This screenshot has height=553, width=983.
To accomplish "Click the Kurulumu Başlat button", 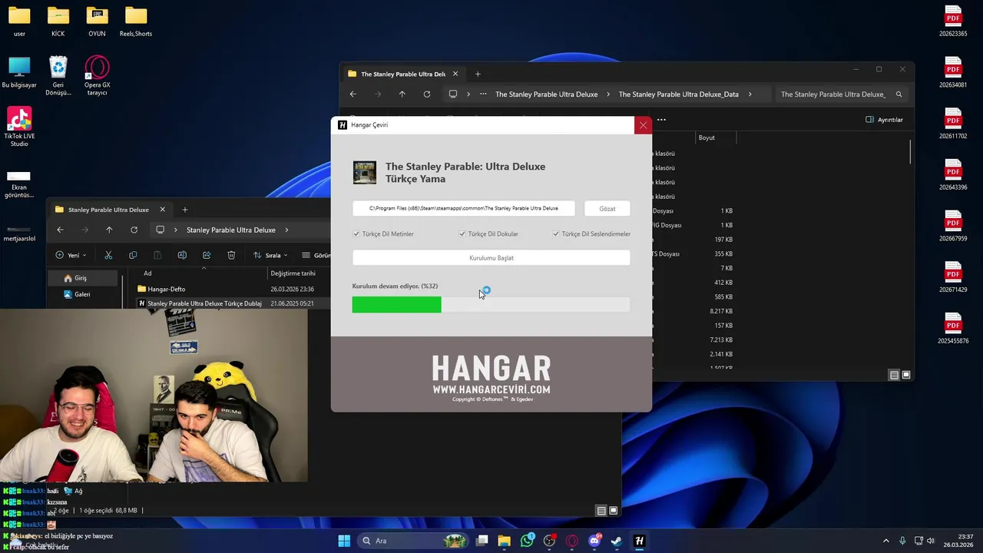I will (491, 258).
